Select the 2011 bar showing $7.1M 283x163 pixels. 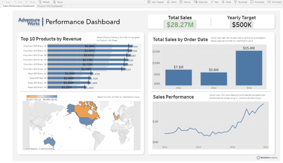tap(178, 77)
